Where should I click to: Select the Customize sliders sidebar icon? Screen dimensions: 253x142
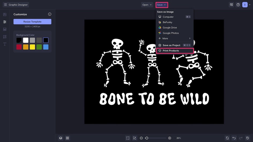pos(5,22)
